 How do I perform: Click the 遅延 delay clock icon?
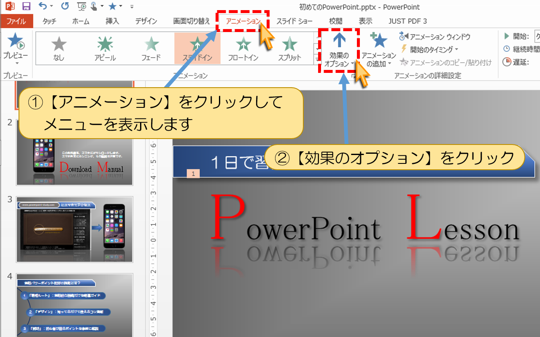(x=506, y=62)
